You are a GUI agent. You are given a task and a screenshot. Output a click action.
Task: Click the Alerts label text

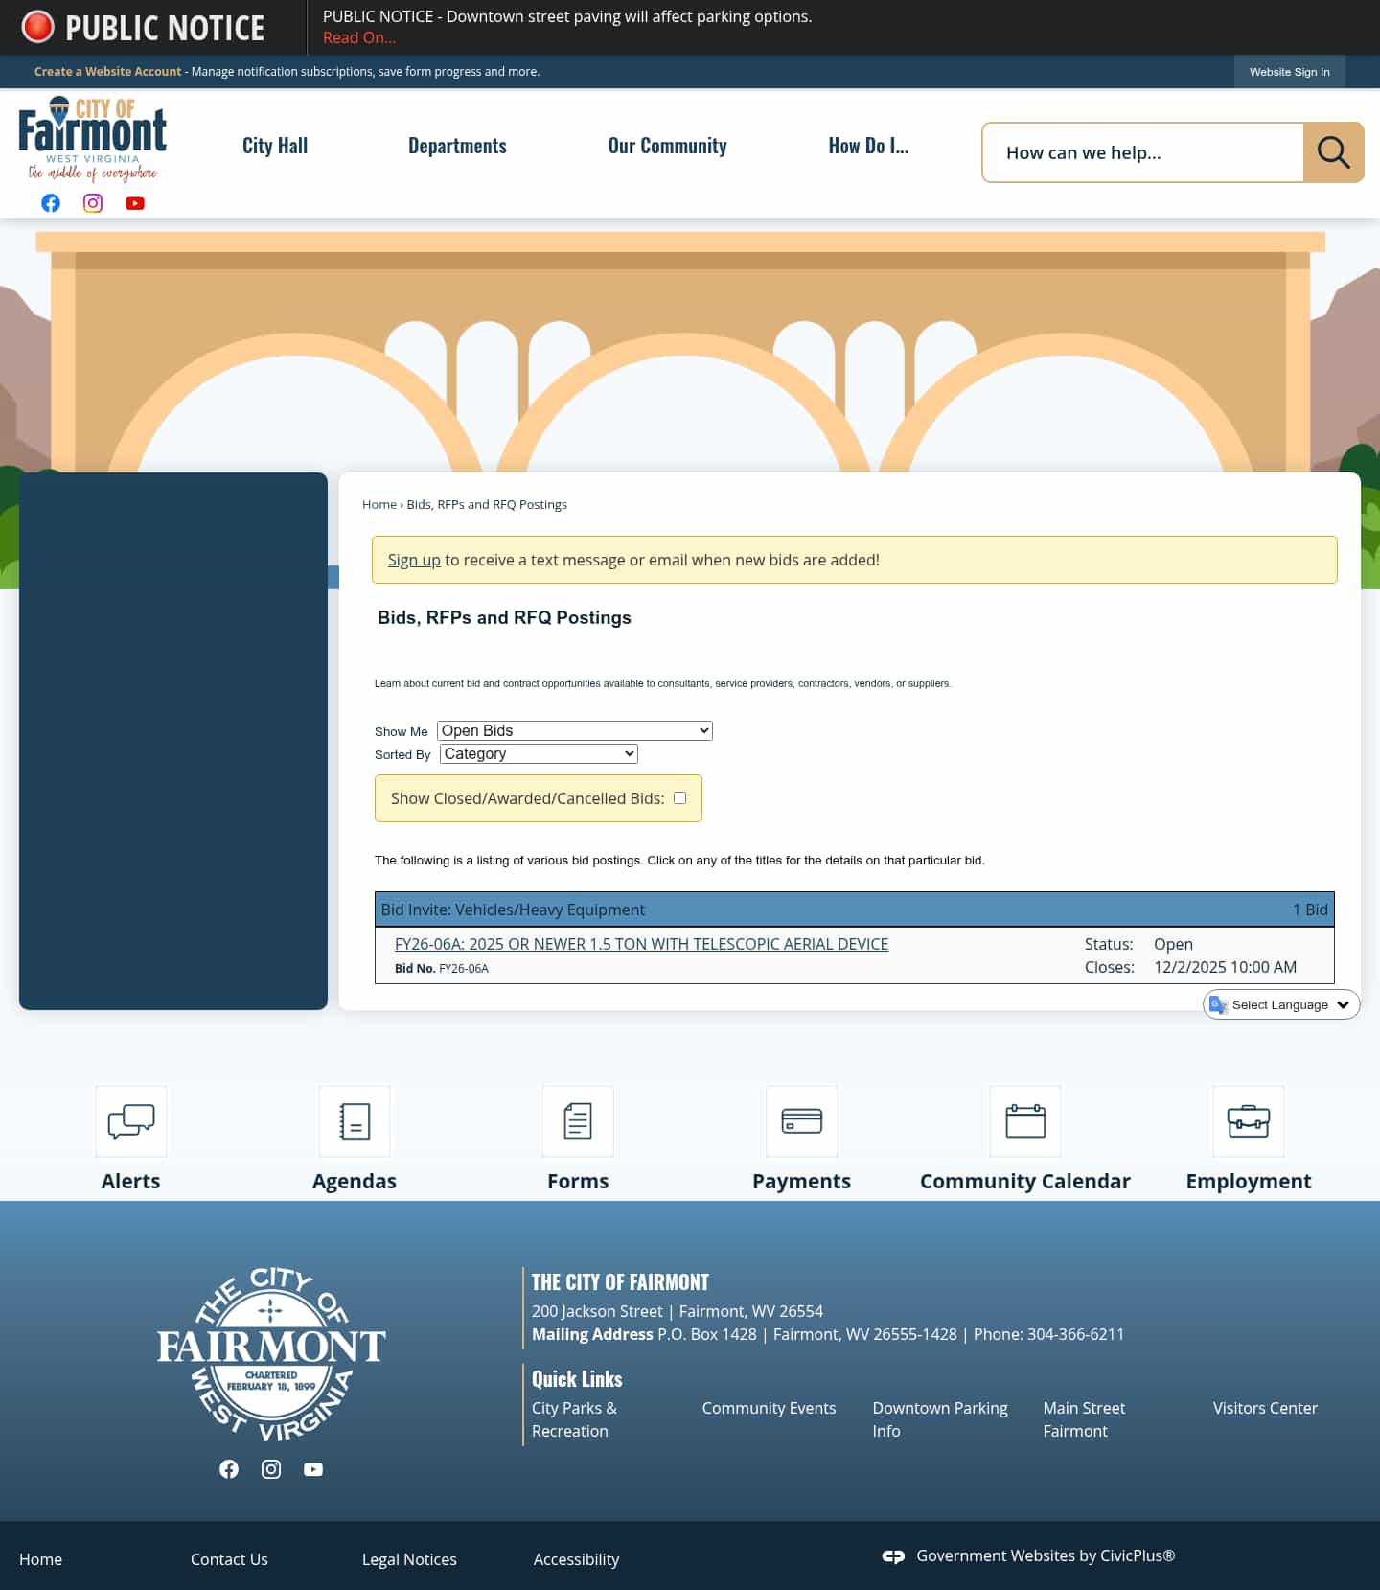tap(131, 1181)
